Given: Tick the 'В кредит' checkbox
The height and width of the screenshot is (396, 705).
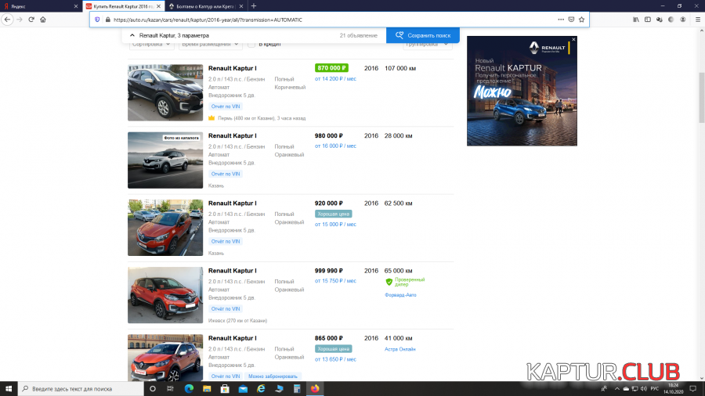Looking at the screenshot, I should 251,44.
